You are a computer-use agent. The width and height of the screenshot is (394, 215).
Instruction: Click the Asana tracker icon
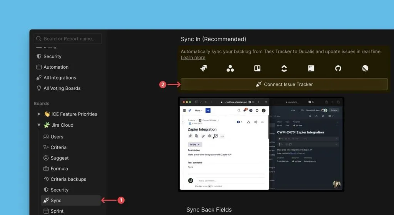[x=230, y=68]
